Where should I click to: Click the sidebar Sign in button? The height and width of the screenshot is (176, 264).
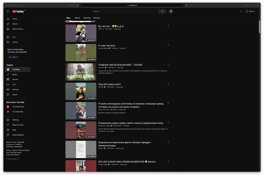point(13,57)
